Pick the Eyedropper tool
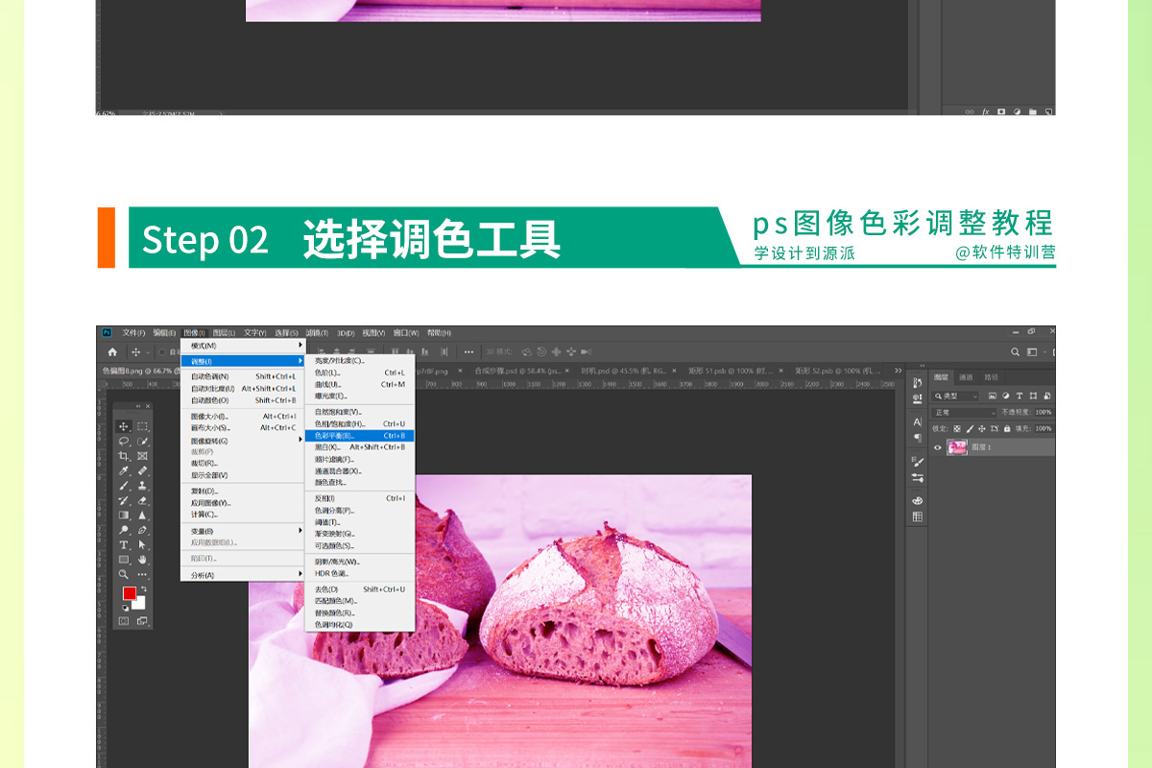The image size is (1152, 768). (x=124, y=471)
